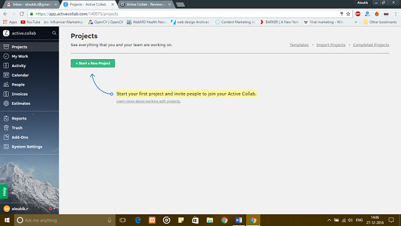This screenshot has height=226, width=401.
Task: Open WebMD Health News bookmark
Action: (x=147, y=22)
